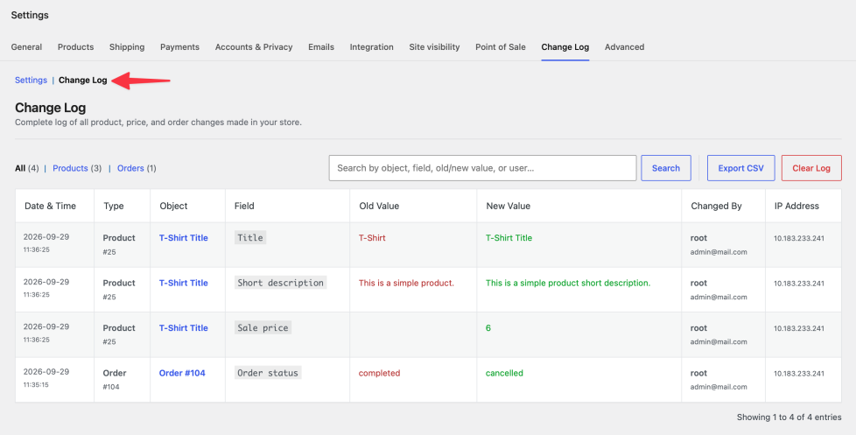Click 'root' in the Order status row
The image size is (856, 435).
[698, 374]
